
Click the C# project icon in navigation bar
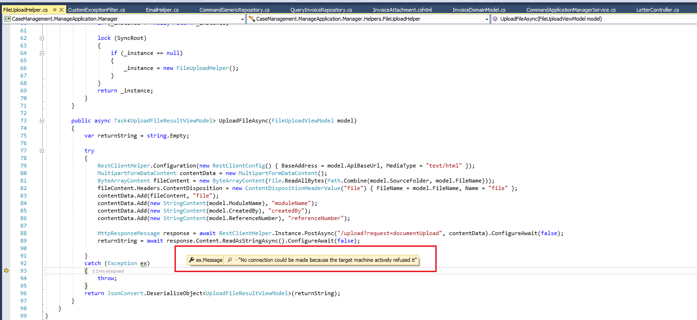7,19
